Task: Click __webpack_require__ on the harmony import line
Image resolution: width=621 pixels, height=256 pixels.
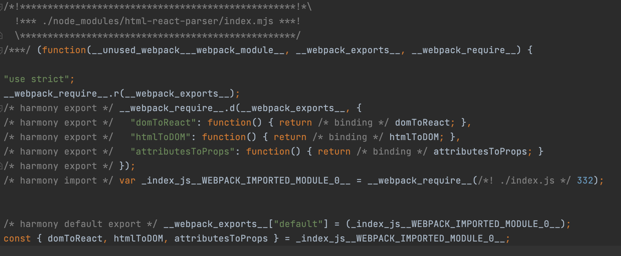Action: 420,180
